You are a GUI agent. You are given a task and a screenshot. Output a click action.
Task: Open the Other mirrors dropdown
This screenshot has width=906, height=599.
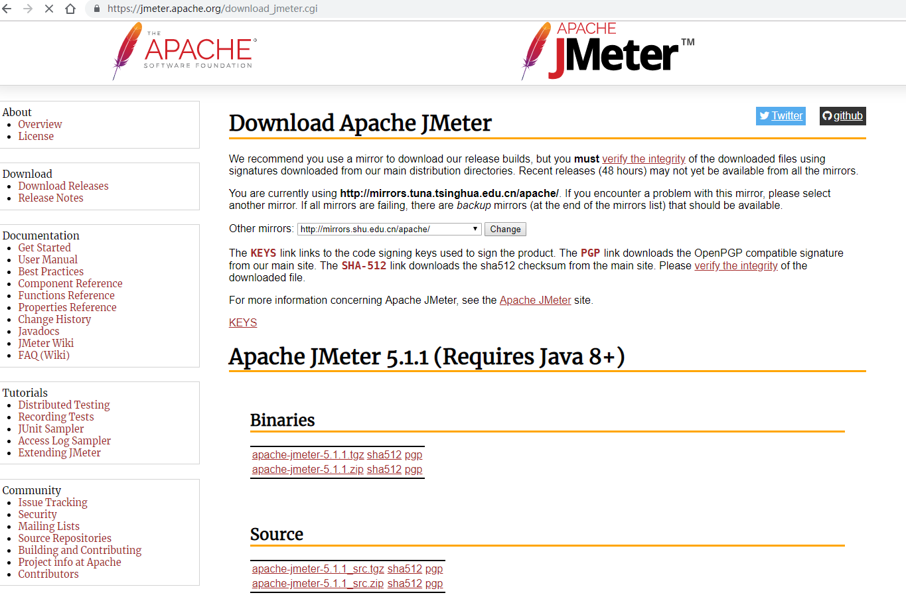[389, 229]
